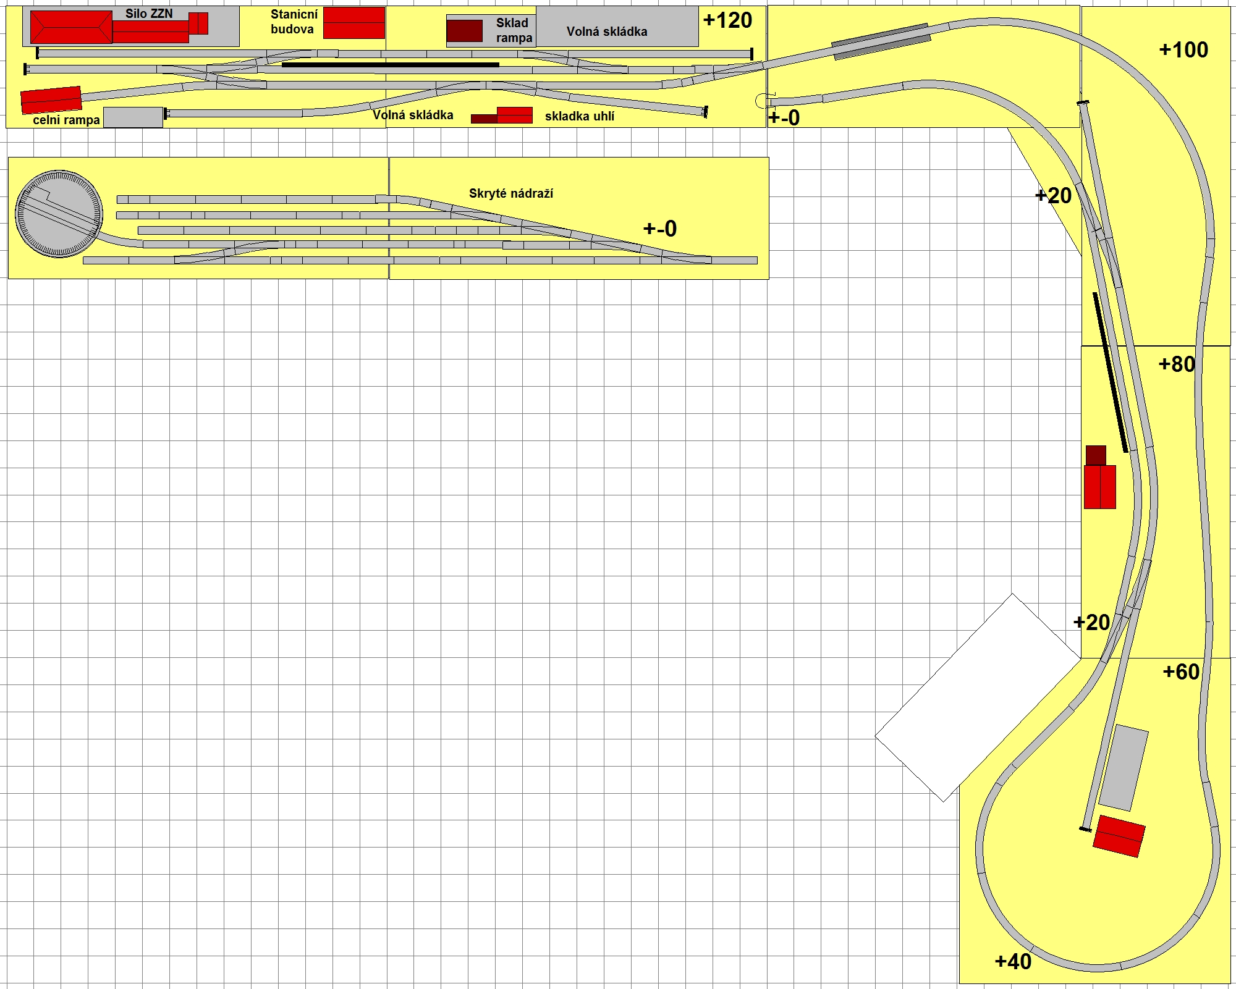Click the +60 elevation label

1180,672
